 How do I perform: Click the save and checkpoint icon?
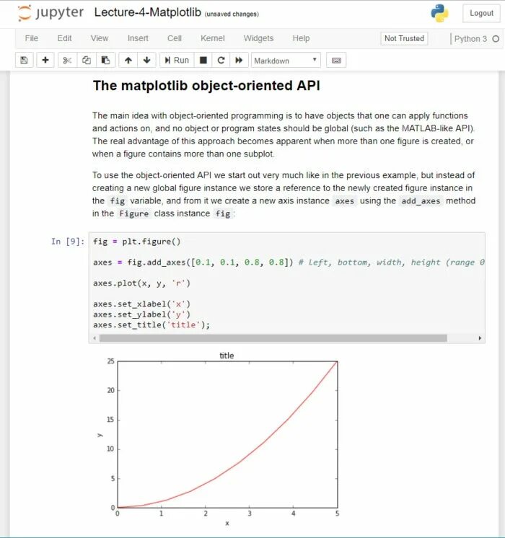pos(24,61)
